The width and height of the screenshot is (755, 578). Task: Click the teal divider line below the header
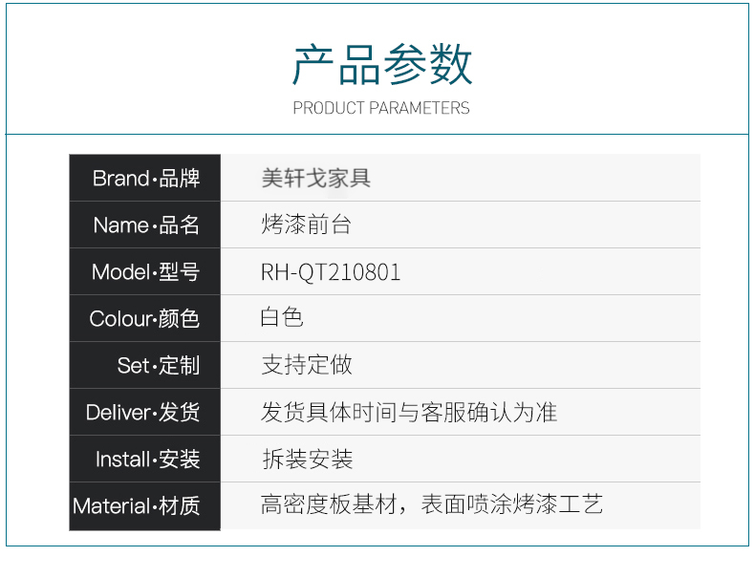[377, 135]
